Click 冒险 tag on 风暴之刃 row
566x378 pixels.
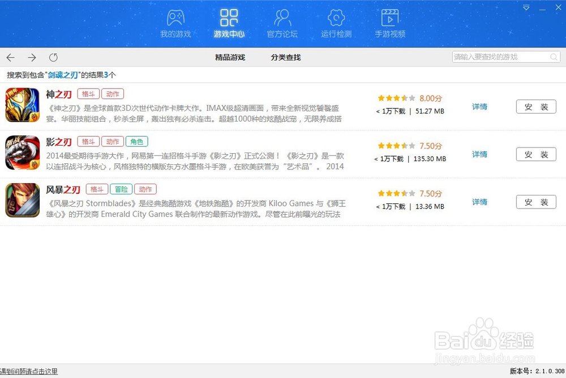point(121,189)
